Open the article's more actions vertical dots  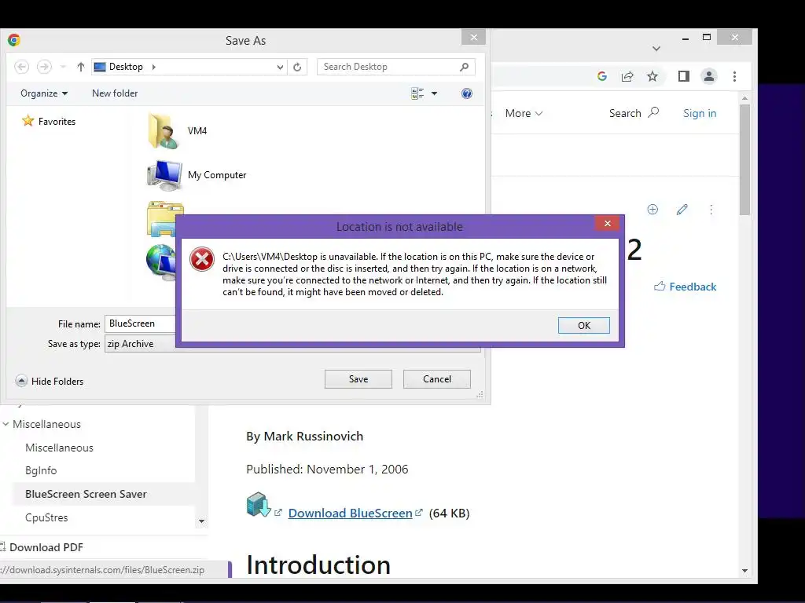[x=711, y=209]
